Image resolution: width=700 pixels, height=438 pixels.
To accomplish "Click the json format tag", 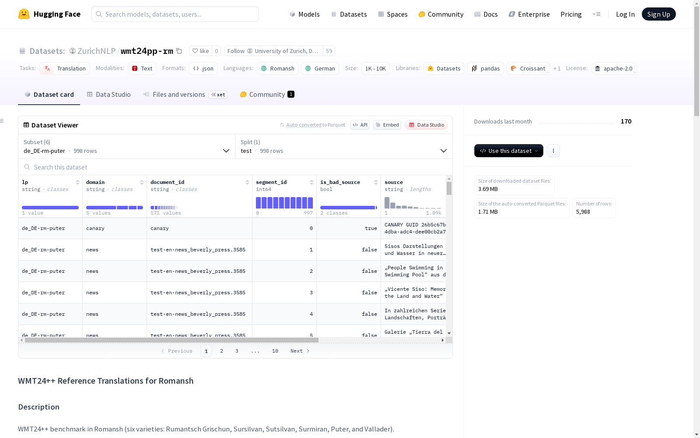I will click(203, 68).
